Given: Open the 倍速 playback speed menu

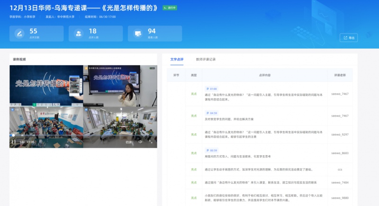Looking at the screenshot, I should coord(129,142).
